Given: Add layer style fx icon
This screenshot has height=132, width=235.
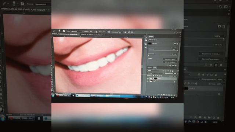Looking at the screenshot, I should tap(161, 95).
